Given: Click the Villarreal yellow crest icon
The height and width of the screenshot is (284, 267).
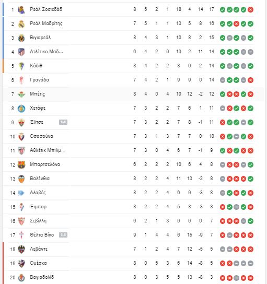Looking at the screenshot, I should (21, 38).
